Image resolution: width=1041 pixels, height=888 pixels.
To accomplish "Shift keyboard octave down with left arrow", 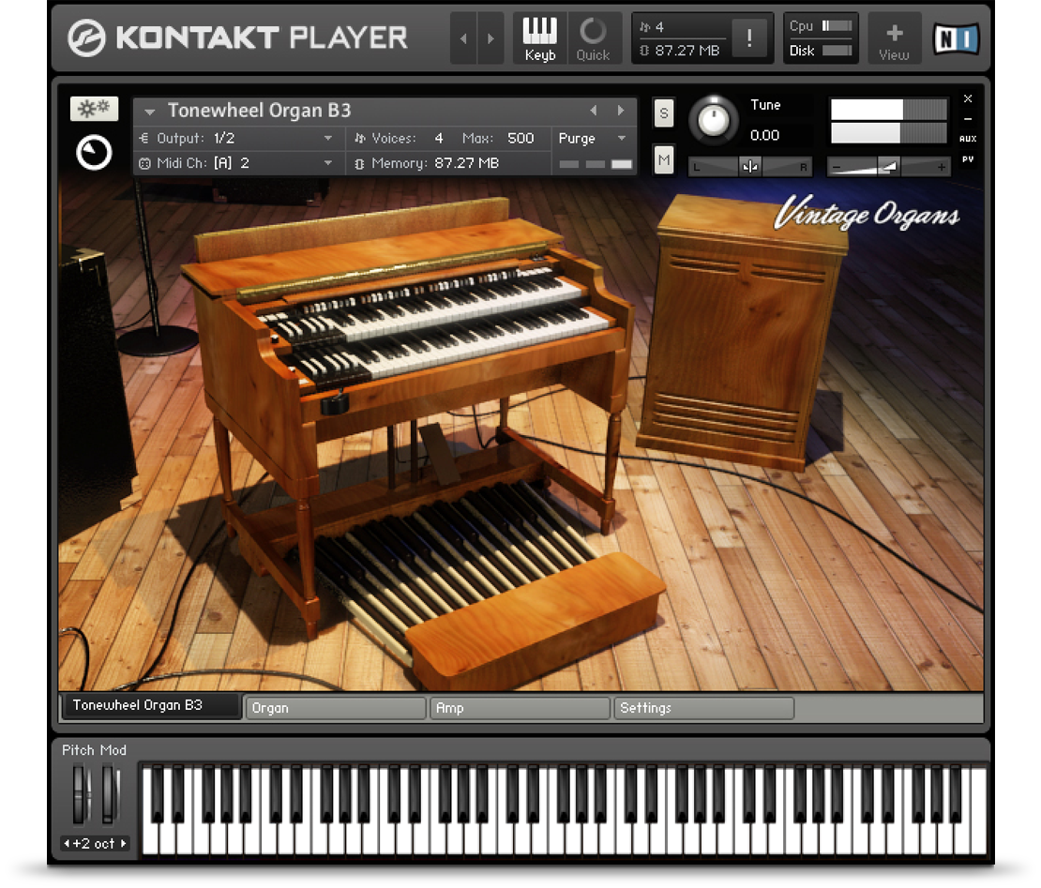I will tap(67, 844).
